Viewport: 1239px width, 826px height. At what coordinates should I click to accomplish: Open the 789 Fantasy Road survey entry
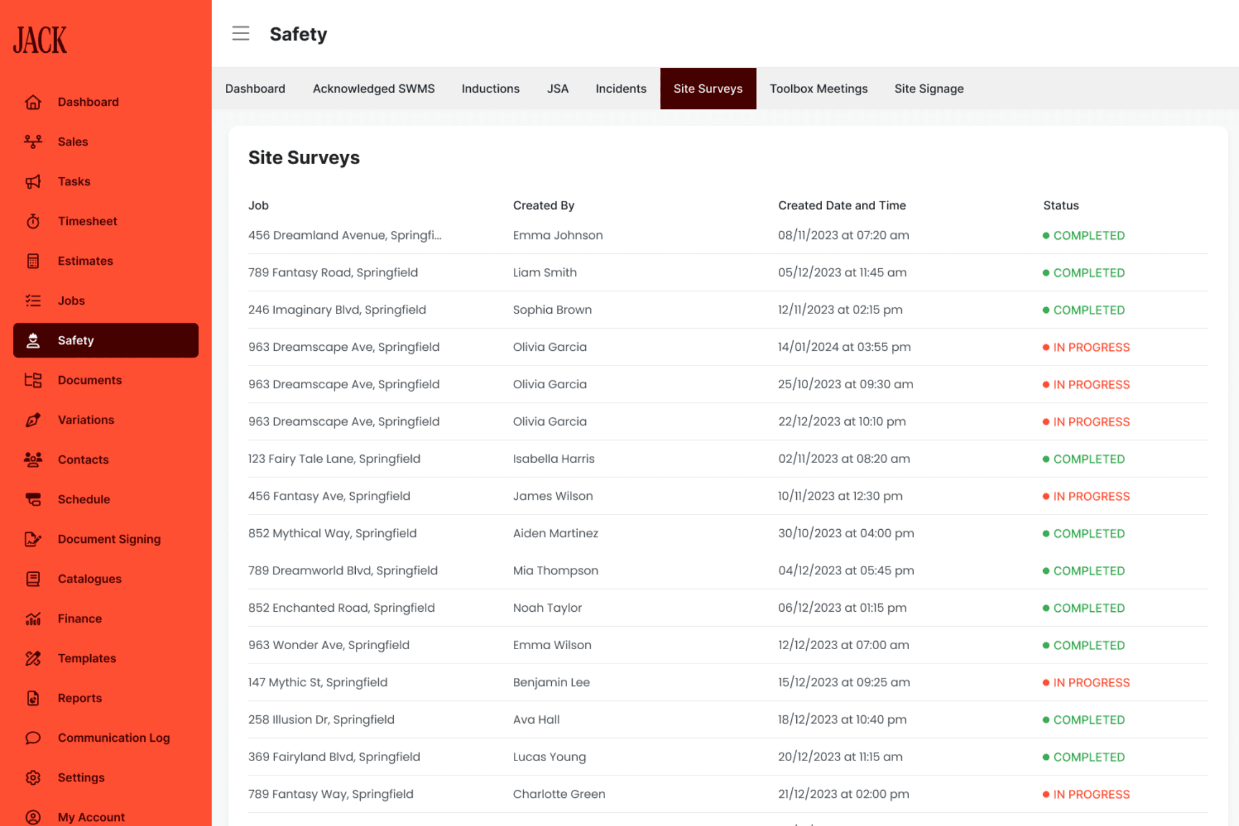click(x=333, y=272)
